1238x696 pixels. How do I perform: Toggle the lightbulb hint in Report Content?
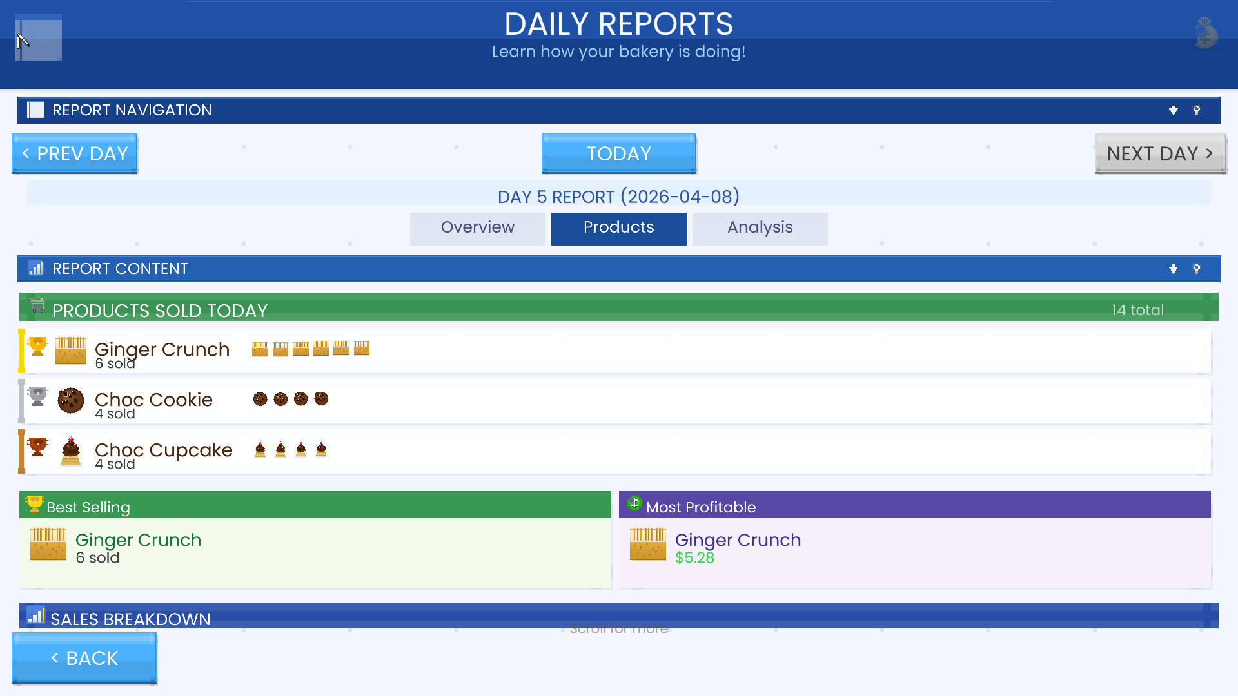tap(1197, 269)
